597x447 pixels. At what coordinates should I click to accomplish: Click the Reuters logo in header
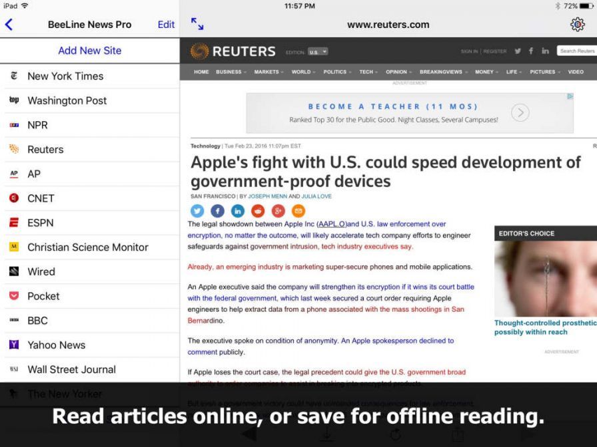(x=233, y=51)
